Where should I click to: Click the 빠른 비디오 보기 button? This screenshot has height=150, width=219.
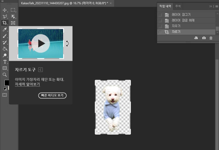tap(52, 95)
